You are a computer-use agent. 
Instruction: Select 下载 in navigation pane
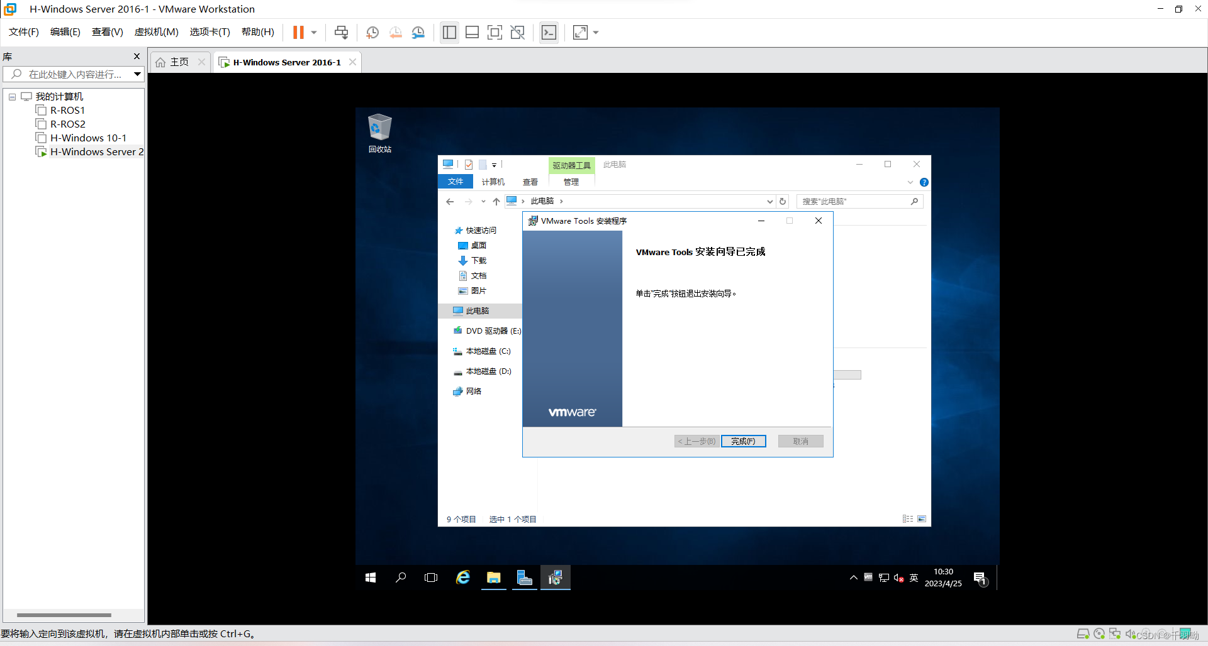coord(472,261)
